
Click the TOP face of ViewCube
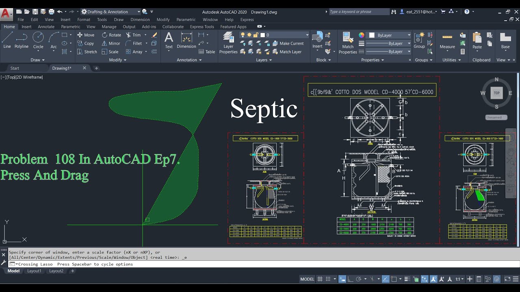point(496,93)
